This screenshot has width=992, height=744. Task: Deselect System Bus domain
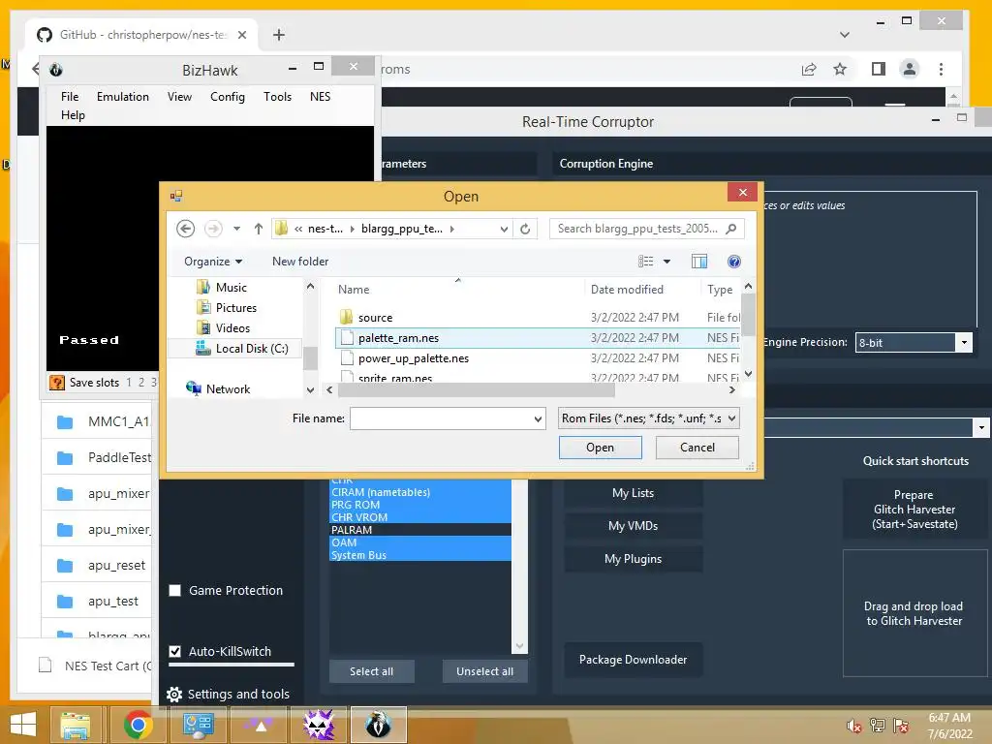coord(420,555)
